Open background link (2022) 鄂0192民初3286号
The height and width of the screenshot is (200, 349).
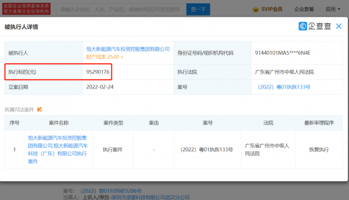(x=111, y=191)
